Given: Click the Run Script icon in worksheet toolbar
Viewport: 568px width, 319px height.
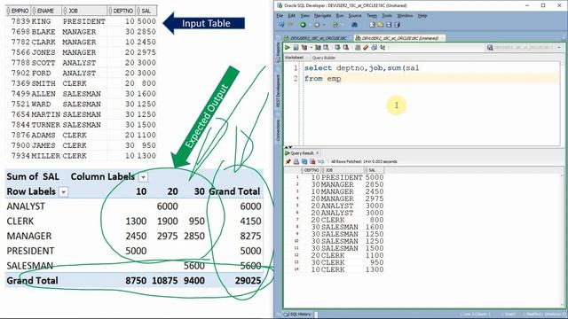Looking at the screenshot, I should click(x=296, y=47).
